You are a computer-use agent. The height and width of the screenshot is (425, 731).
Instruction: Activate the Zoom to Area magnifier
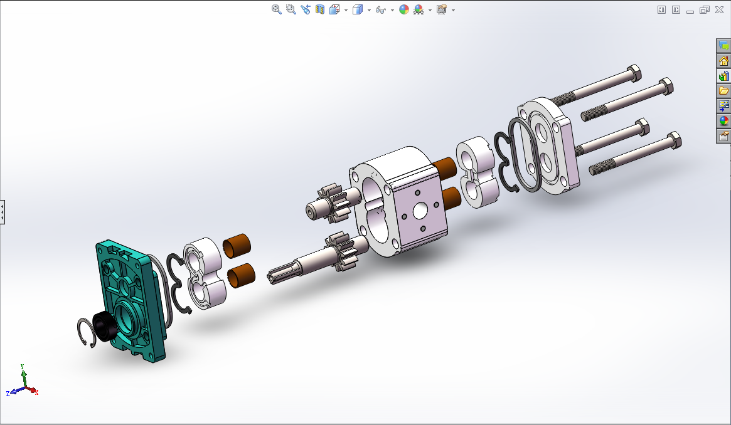click(291, 9)
